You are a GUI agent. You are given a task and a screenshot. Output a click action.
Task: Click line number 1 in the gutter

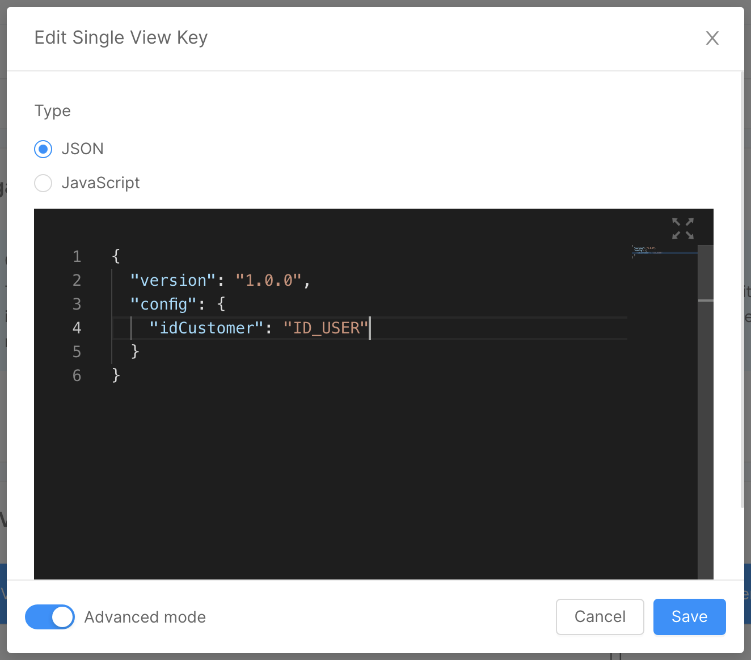click(x=77, y=257)
